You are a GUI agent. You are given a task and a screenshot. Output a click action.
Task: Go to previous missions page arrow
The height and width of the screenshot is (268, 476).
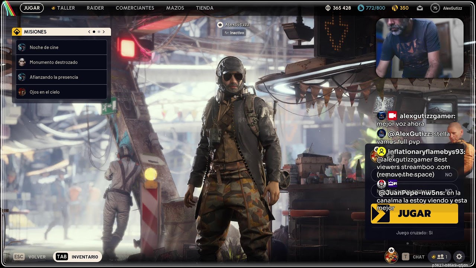pyautogui.click(x=89, y=32)
